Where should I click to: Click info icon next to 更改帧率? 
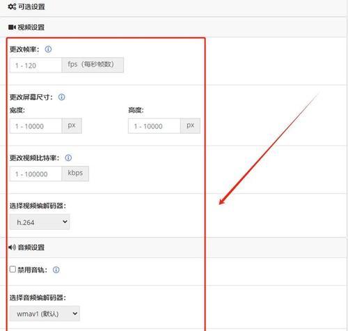pyautogui.click(x=48, y=49)
